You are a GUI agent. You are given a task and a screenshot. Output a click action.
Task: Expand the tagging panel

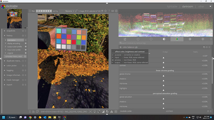tap(5, 70)
